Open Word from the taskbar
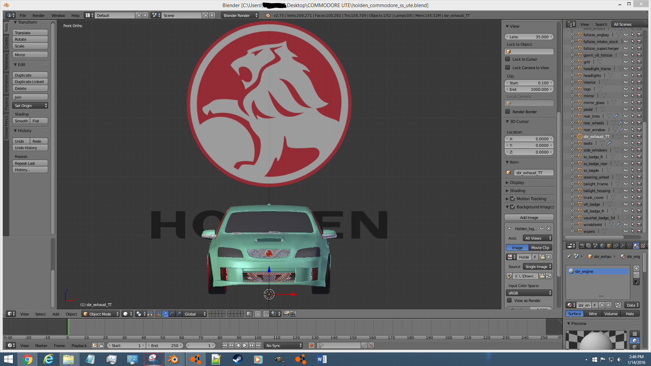The width and height of the screenshot is (651, 366). click(321, 359)
